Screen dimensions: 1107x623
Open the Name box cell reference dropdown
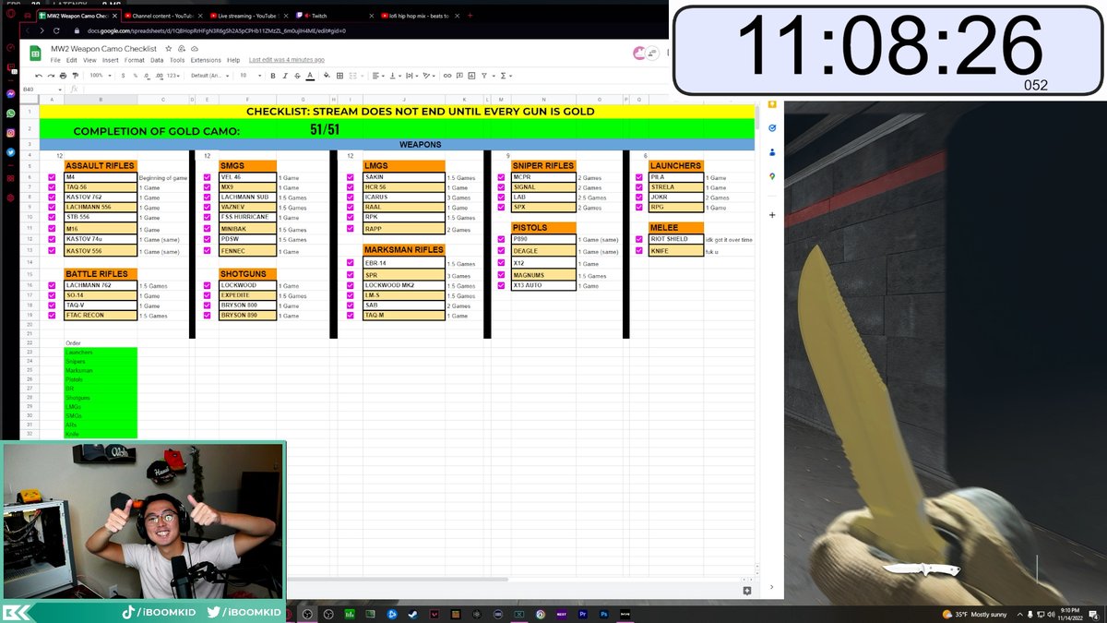pos(59,90)
